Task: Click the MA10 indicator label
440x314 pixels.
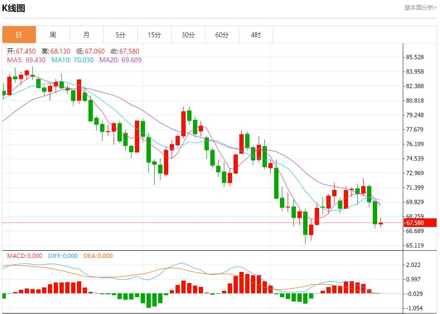Action: click(x=73, y=60)
